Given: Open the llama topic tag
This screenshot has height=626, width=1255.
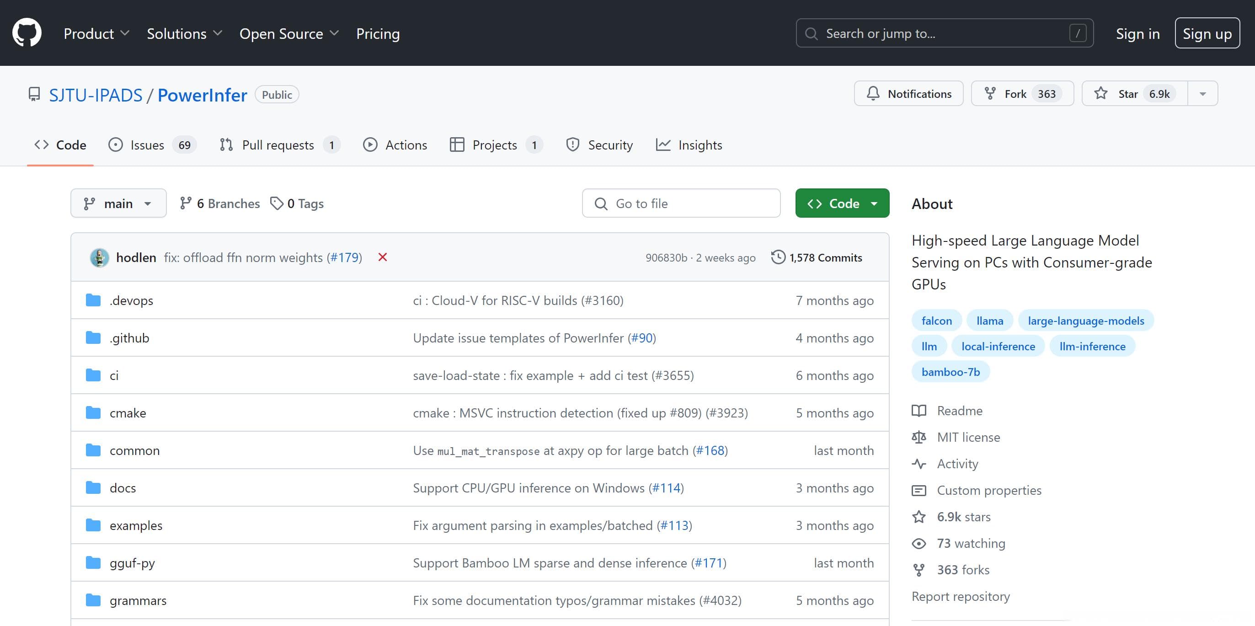Looking at the screenshot, I should [989, 321].
